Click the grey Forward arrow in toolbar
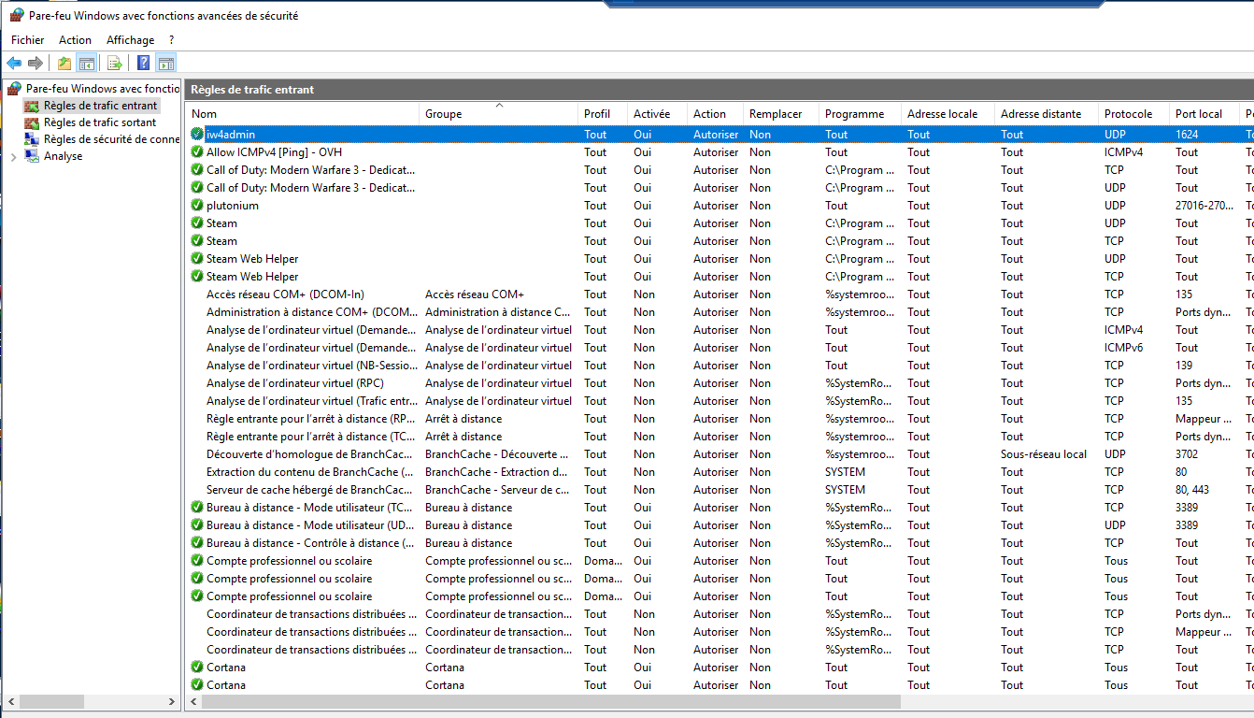The width and height of the screenshot is (1254, 718). tap(36, 63)
